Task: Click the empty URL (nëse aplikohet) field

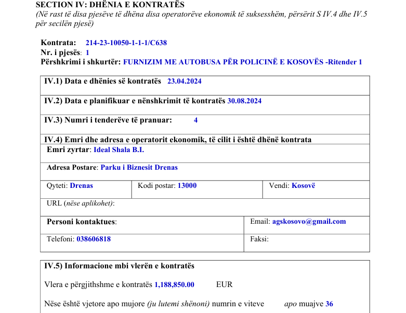Action: [208, 203]
